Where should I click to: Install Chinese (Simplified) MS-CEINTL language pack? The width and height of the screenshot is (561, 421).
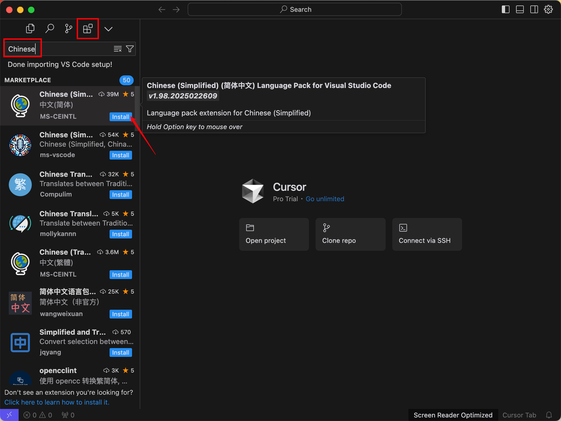pos(121,117)
